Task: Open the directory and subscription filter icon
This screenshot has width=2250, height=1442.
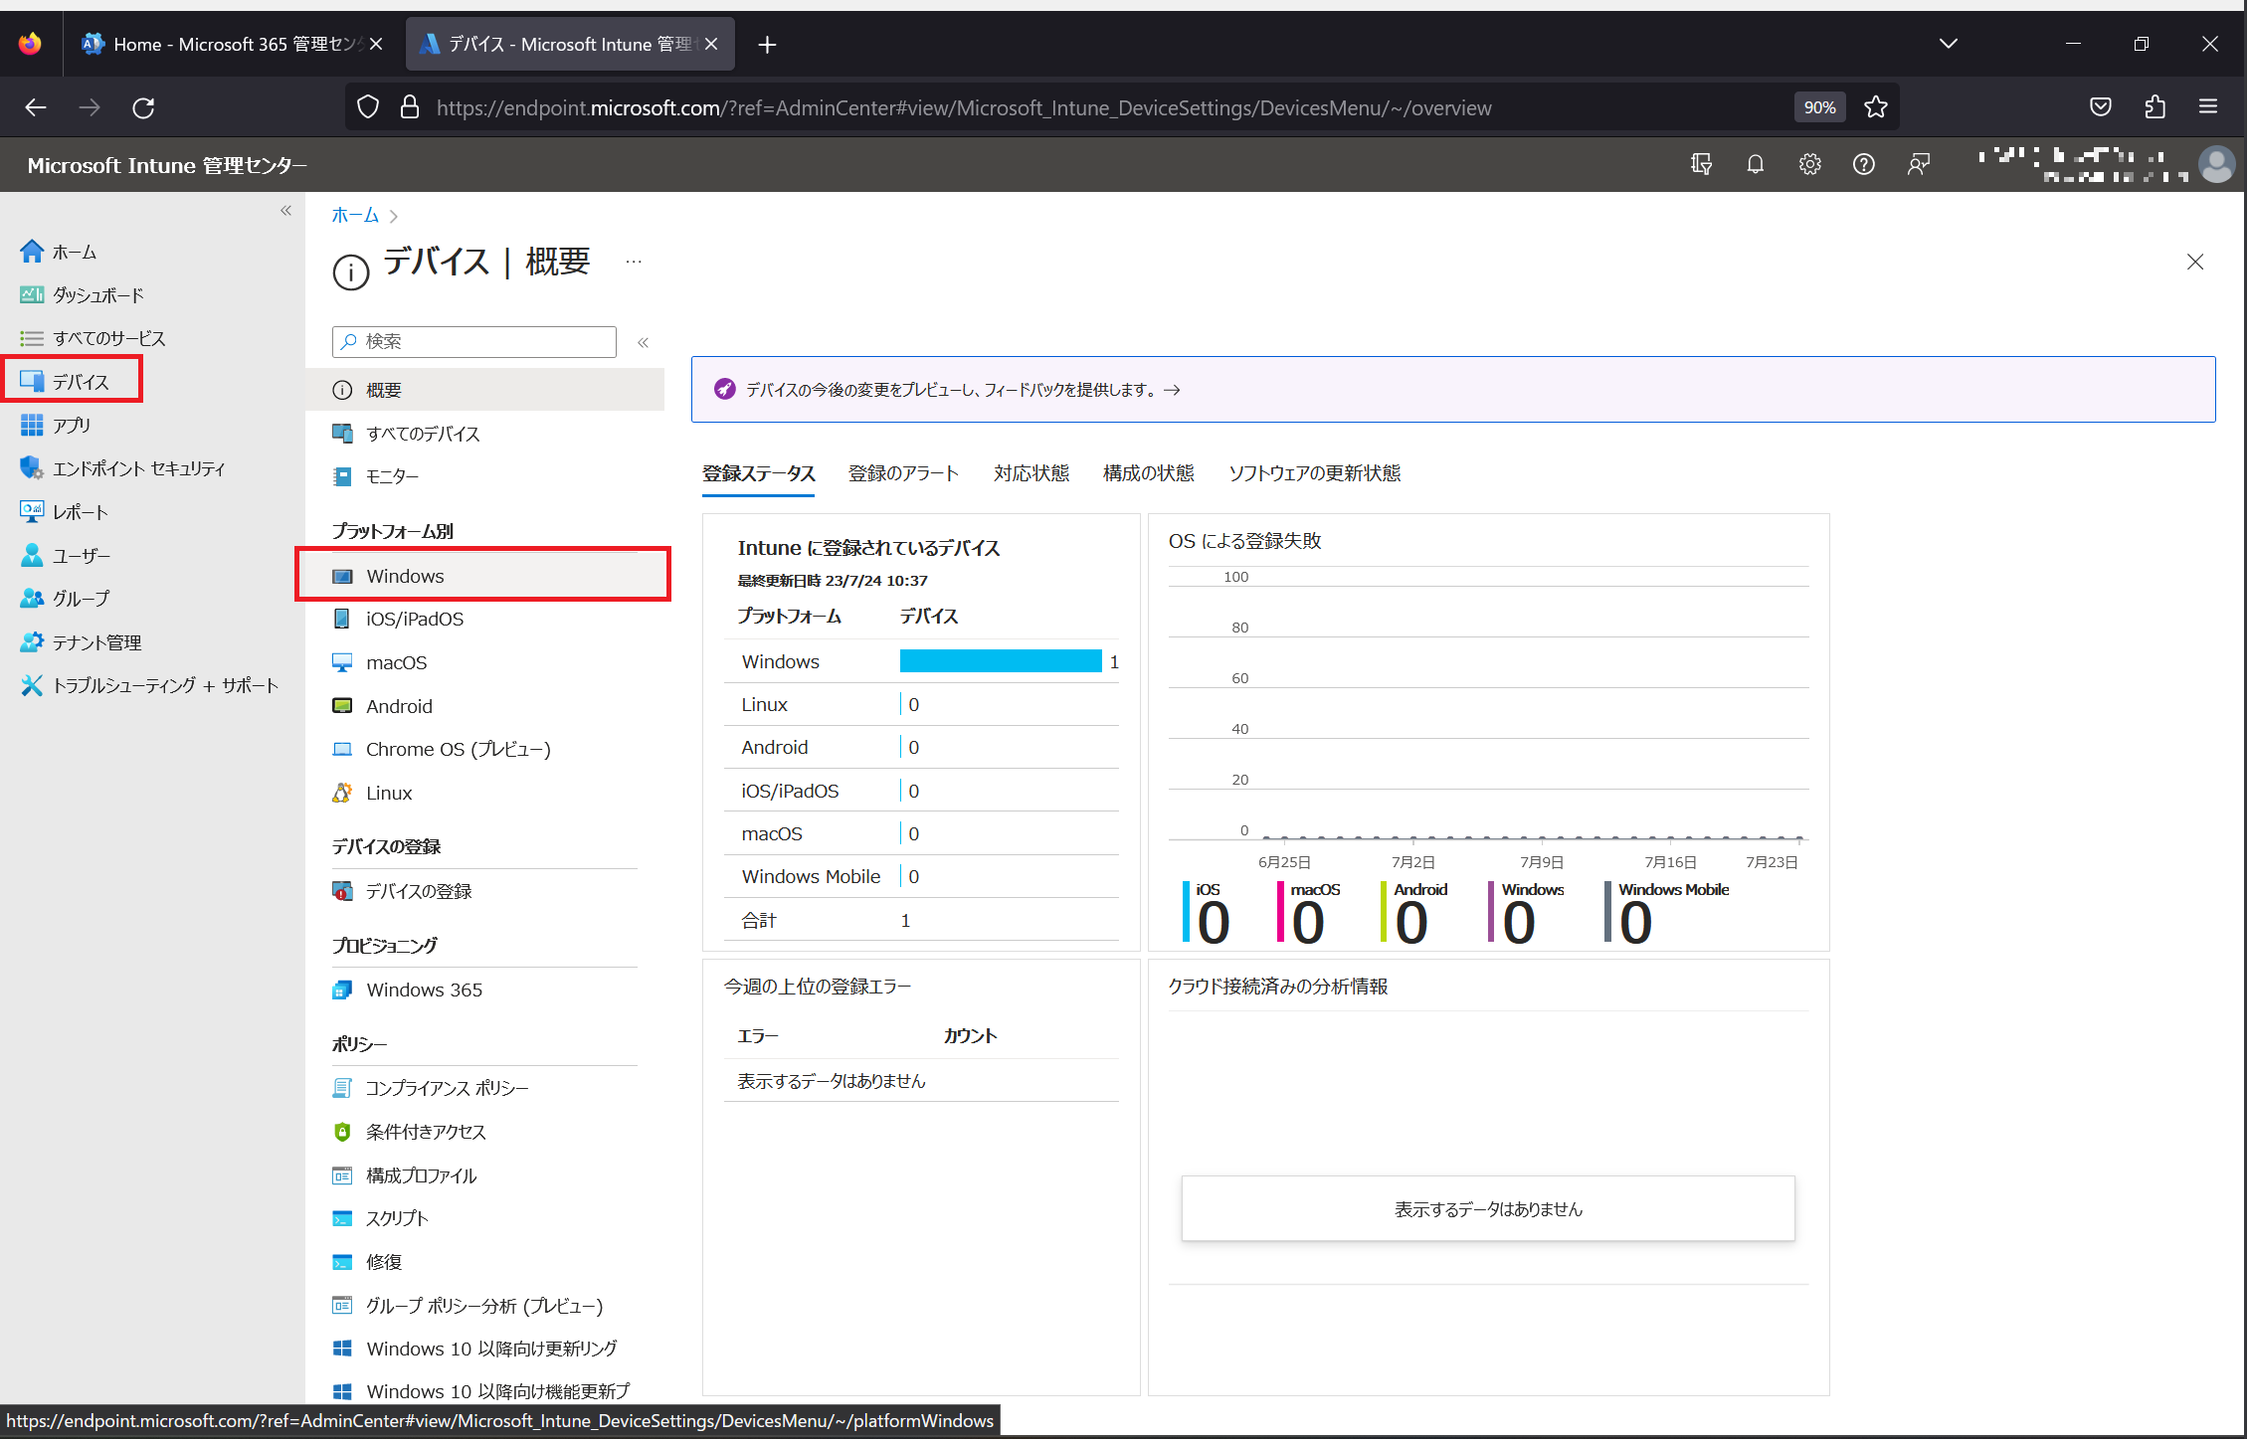Action: point(1703,165)
